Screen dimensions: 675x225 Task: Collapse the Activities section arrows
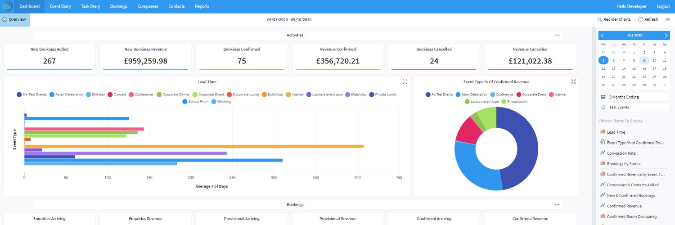[557, 35]
